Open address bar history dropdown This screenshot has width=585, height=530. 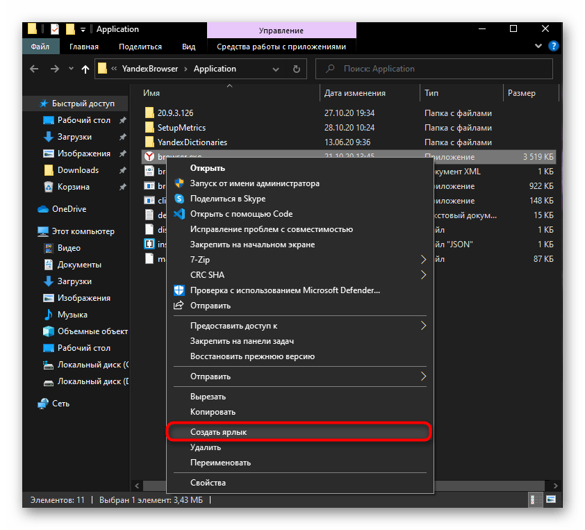[x=276, y=69]
